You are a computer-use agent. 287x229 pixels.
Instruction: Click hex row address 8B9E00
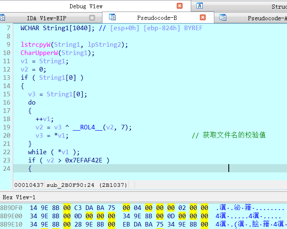coord(12,216)
